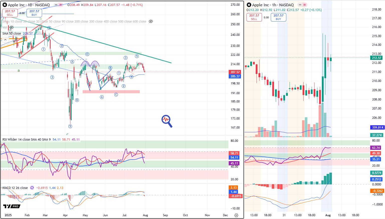The width and height of the screenshot is (385, 219).
Task: Click the 205.37 SMA value label on the daily price axis
Action: pos(235,76)
